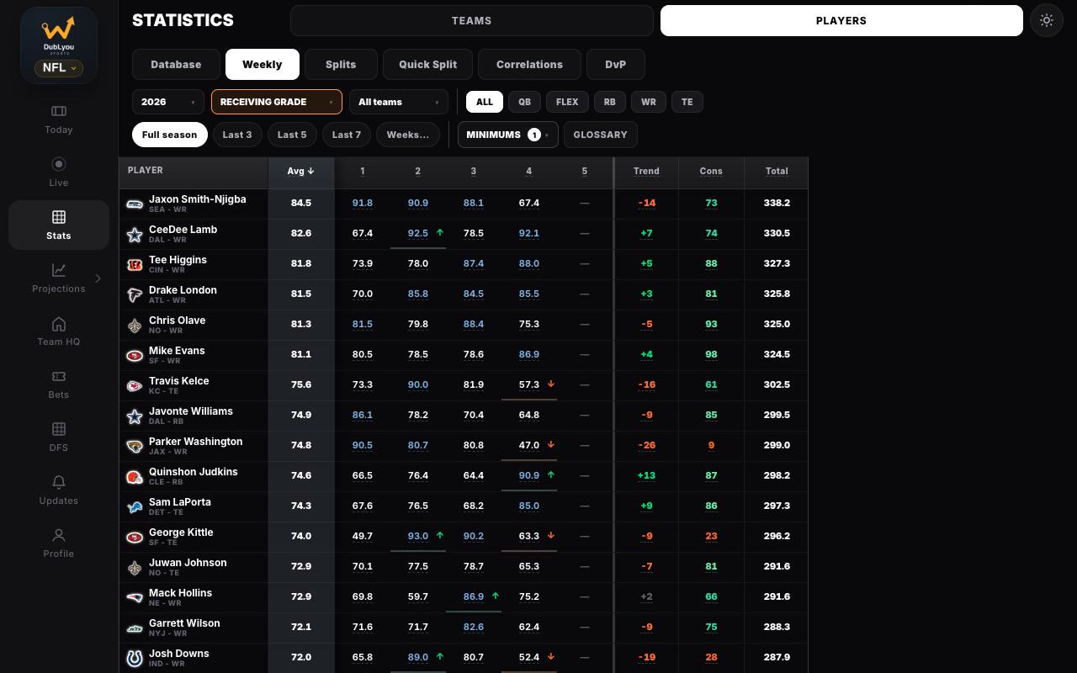Open the Correlations tab
Image resolution: width=1077 pixels, height=673 pixels.
(529, 65)
